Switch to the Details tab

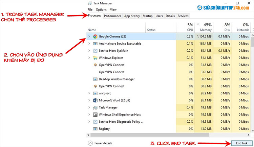click(x=170, y=16)
